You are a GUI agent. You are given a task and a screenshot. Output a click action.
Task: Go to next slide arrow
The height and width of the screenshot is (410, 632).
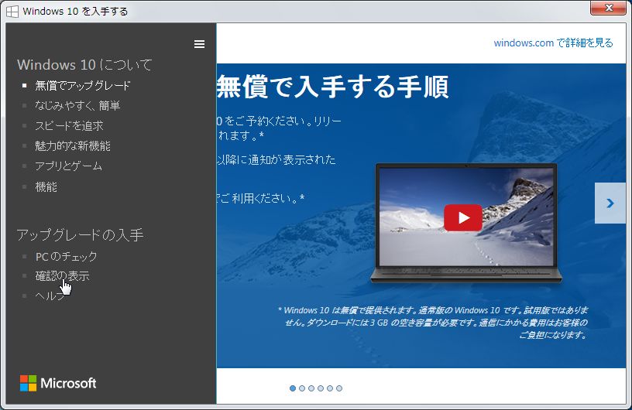(610, 203)
